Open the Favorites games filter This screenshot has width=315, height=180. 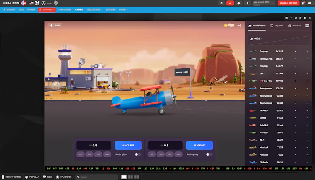pyautogui.click(x=64, y=177)
